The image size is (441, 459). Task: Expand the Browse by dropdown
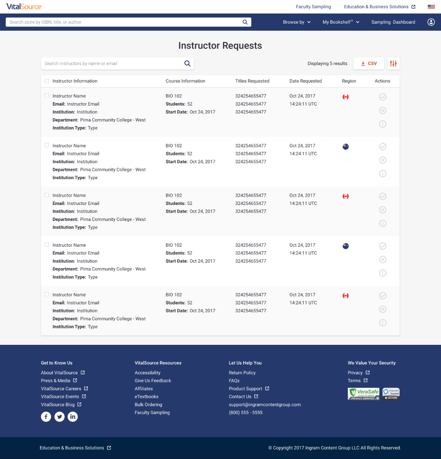297,22
